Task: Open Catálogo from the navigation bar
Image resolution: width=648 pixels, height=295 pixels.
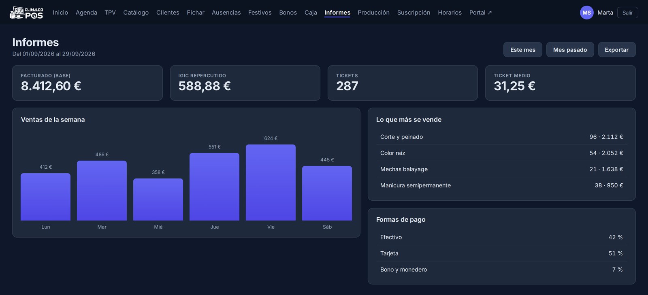Action: pos(136,13)
